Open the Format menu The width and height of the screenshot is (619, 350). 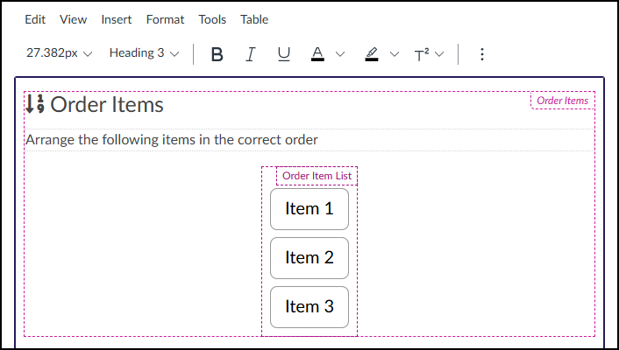(165, 19)
